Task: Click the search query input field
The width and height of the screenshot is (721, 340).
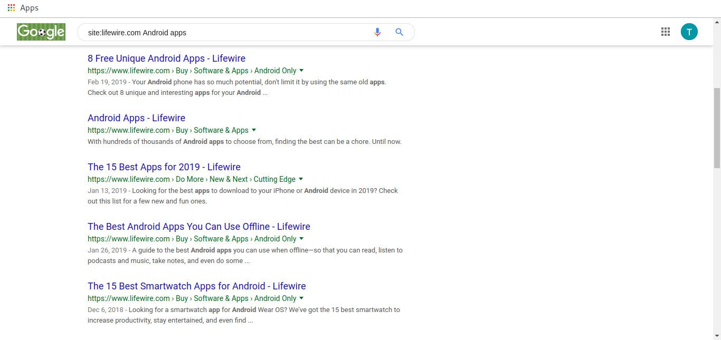Action: pos(227,33)
